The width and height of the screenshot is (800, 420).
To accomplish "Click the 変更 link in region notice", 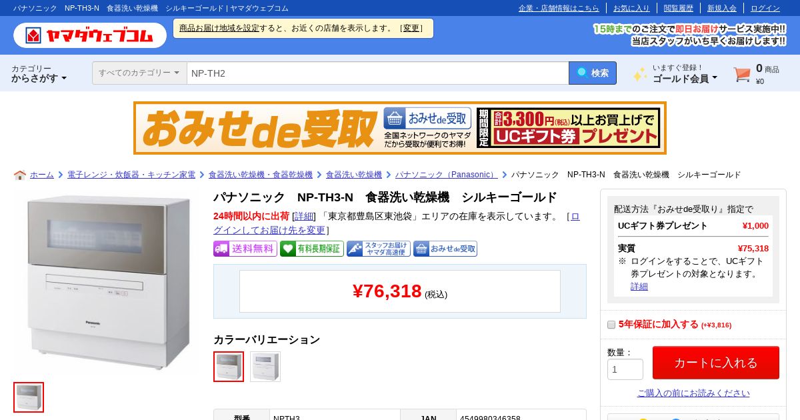I will 411,28.
